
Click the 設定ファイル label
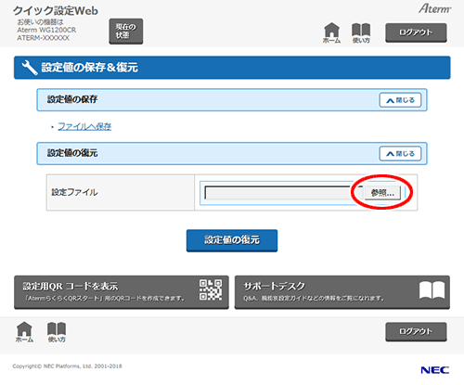[x=74, y=192]
